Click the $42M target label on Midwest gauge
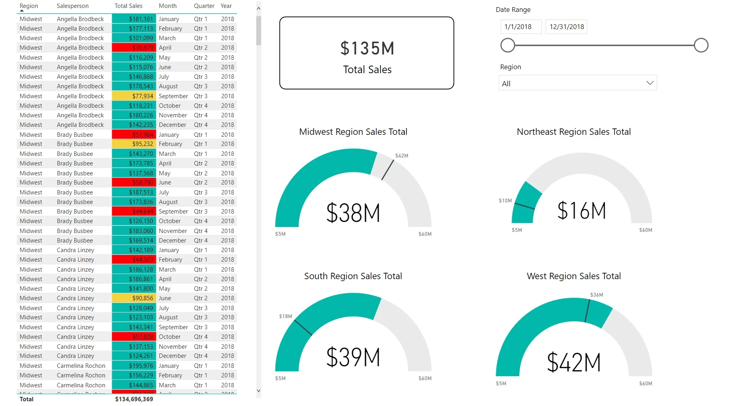 pos(402,155)
